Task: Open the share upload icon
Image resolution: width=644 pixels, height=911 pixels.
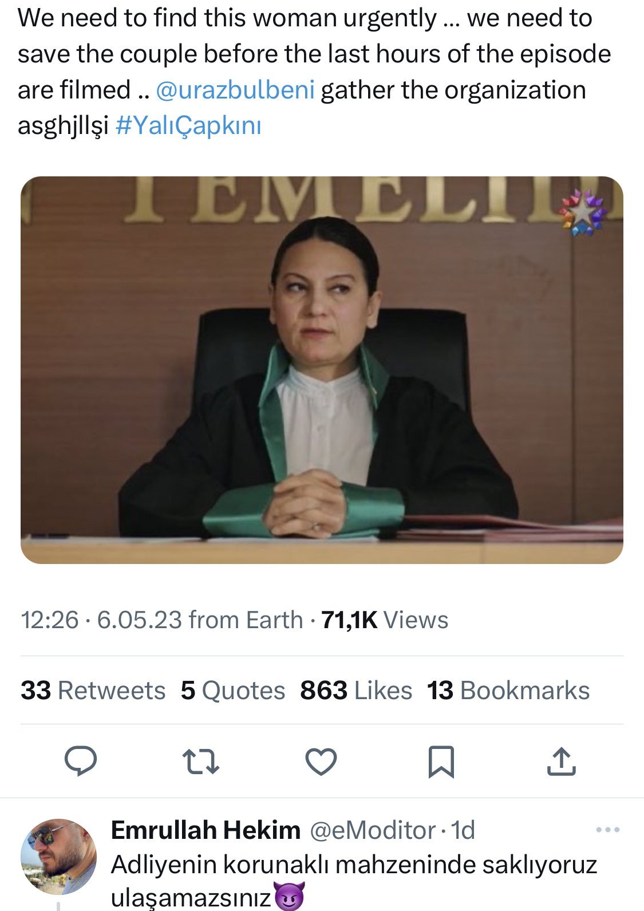Action: 561,762
